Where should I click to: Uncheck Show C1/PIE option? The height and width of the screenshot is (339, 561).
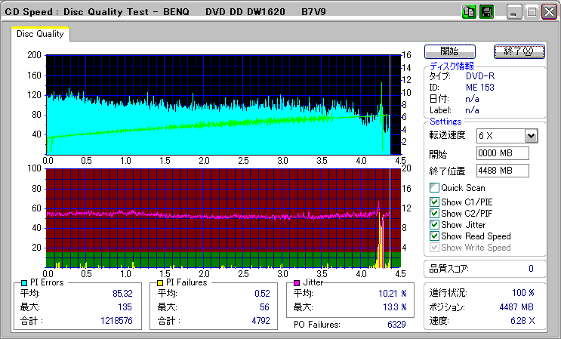[x=434, y=201]
